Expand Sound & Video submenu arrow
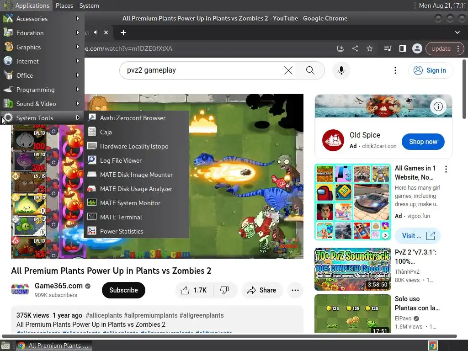Screen dimensions: 468x351 point(78,104)
